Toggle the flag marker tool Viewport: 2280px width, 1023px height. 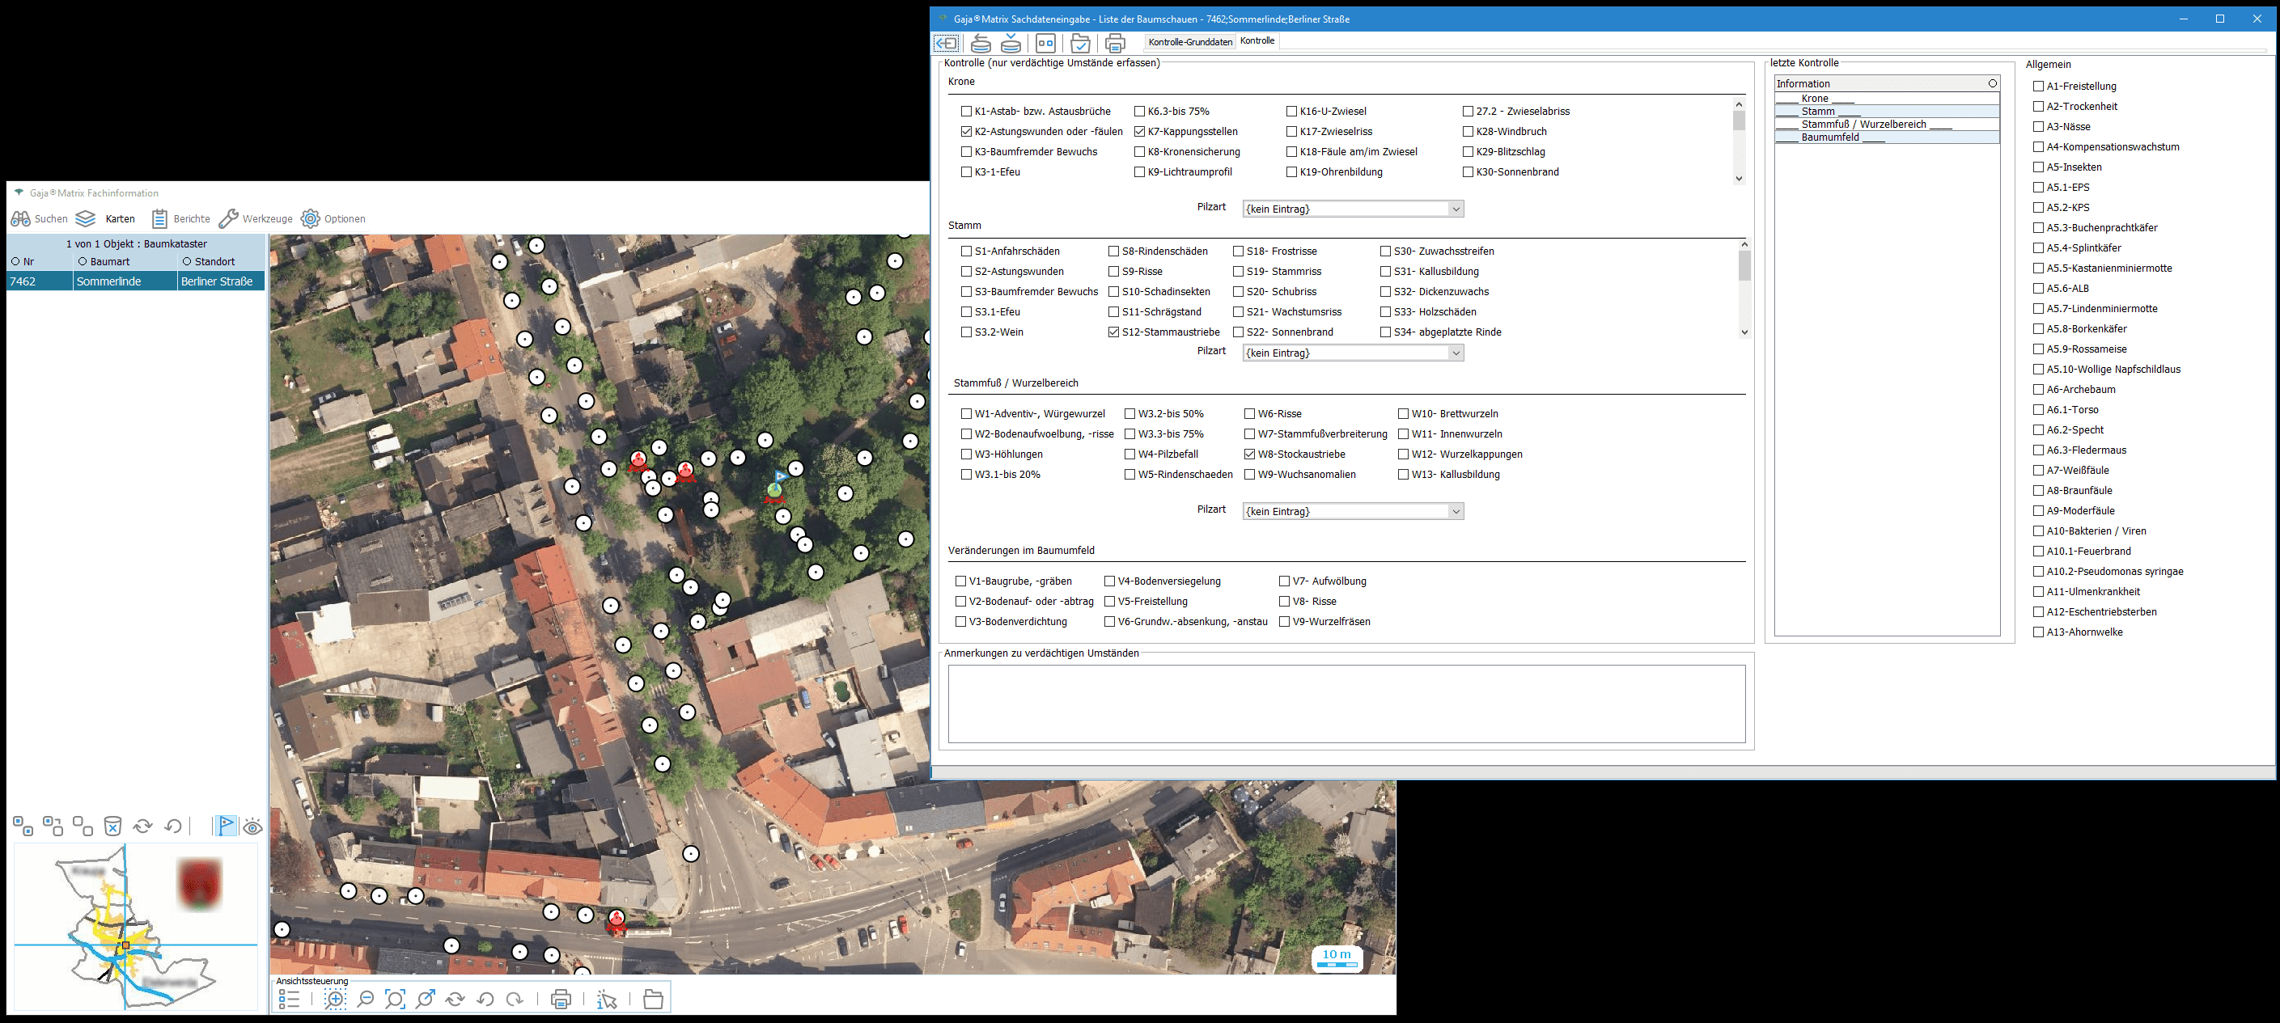[226, 826]
